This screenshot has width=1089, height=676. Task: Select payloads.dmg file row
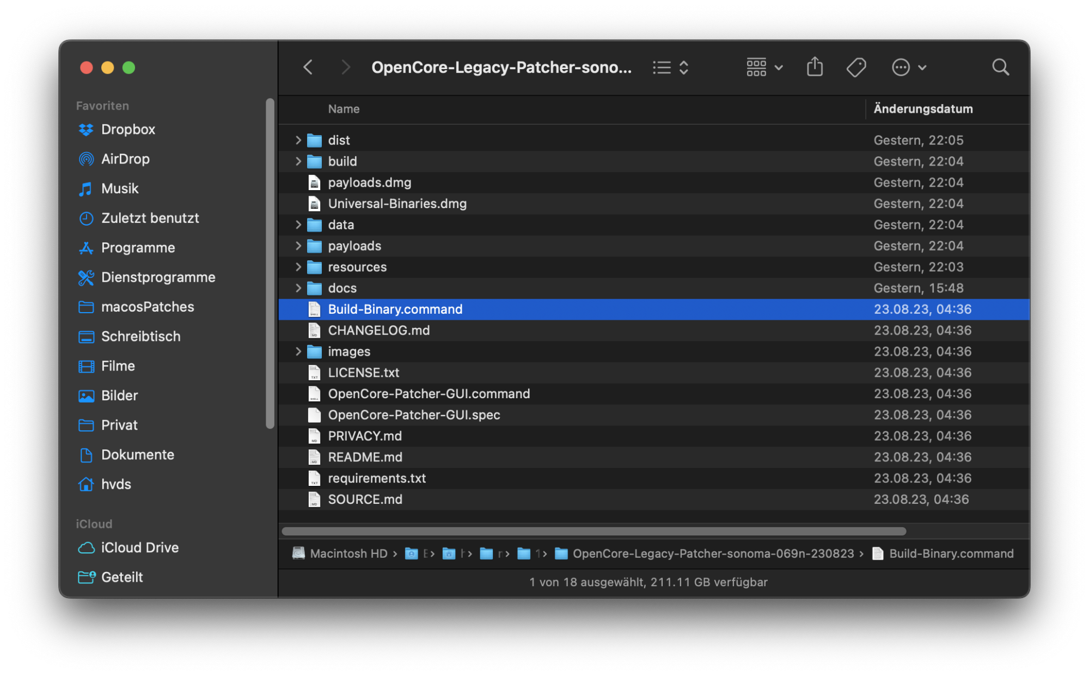pos(369,182)
